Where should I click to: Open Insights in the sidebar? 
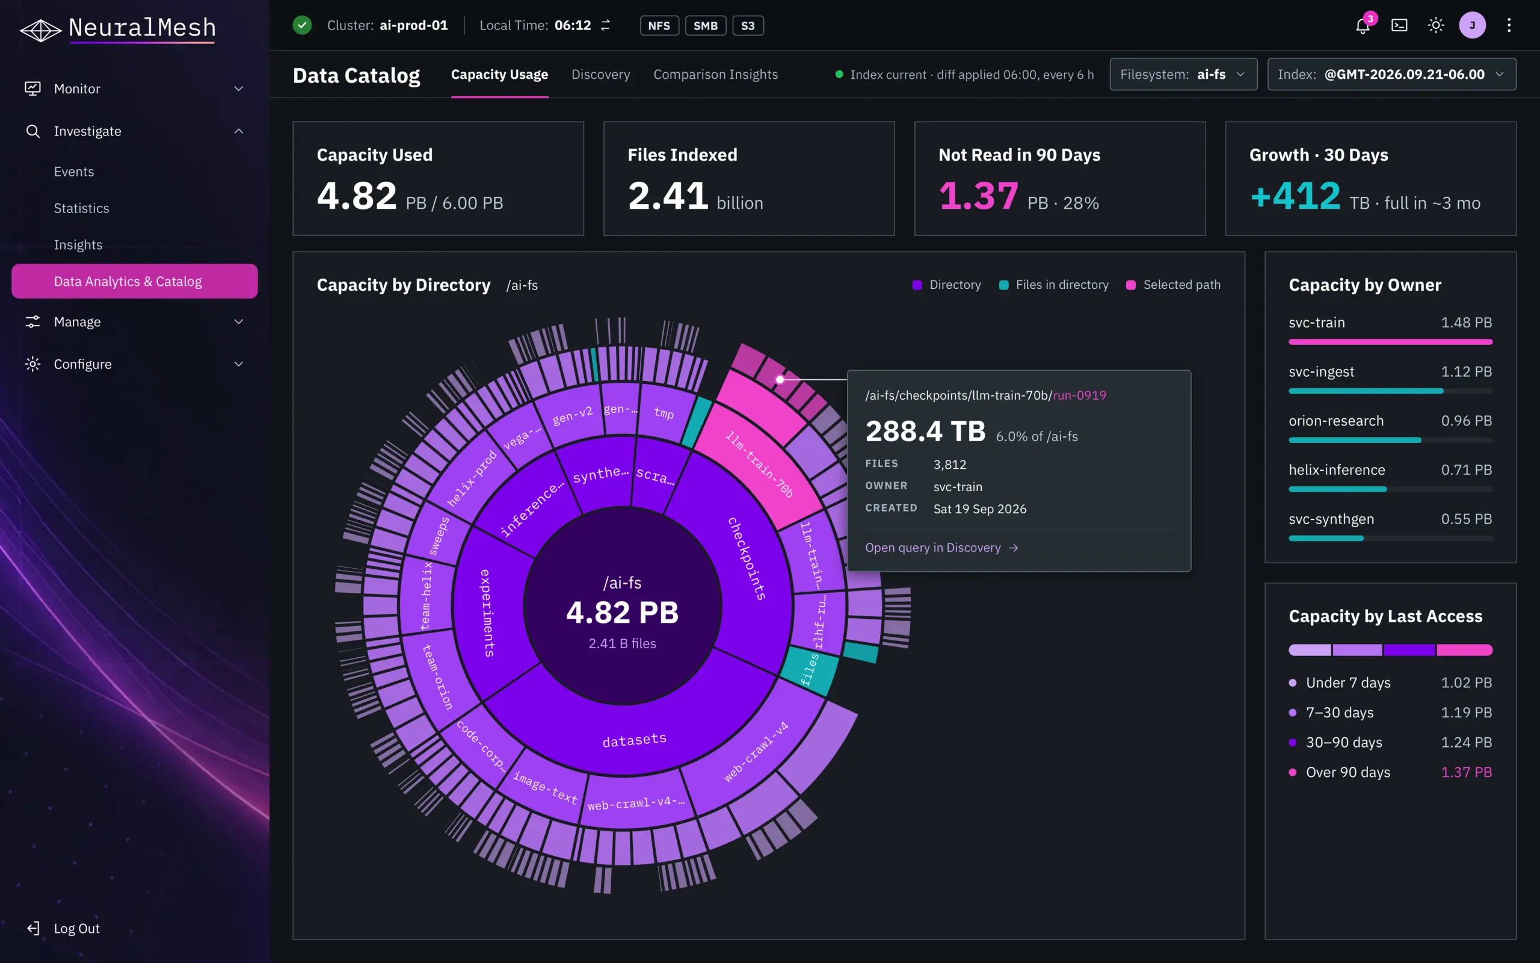[78, 245]
